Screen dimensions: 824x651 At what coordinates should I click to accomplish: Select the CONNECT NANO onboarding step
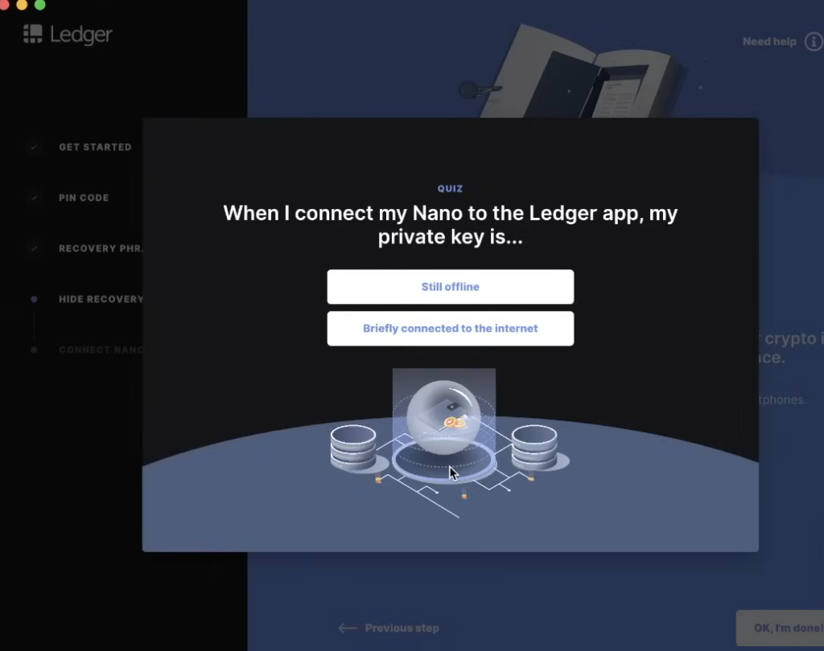(101, 350)
